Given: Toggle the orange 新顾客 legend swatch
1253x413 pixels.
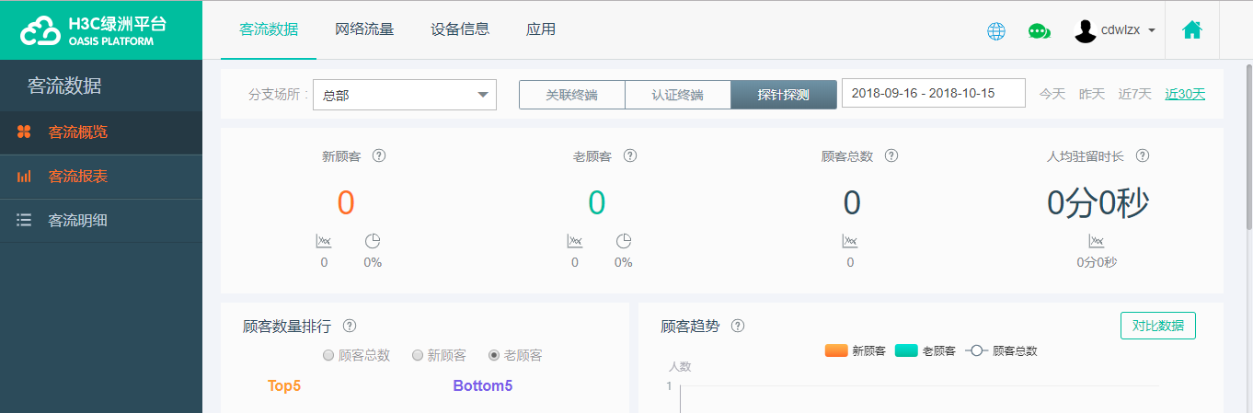Looking at the screenshot, I should (835, 350).
